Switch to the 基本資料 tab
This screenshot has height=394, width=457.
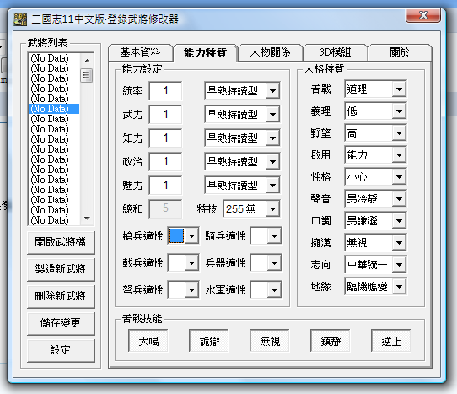pos(141,52)
